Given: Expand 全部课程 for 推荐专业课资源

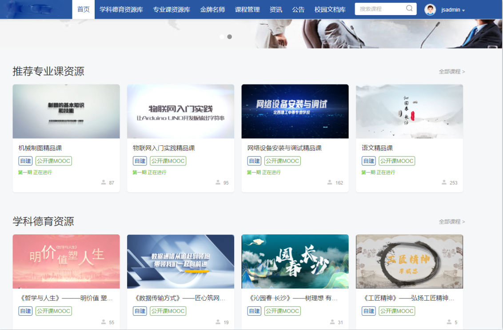Looking at the screenshot, I should [x=451, y=72].
